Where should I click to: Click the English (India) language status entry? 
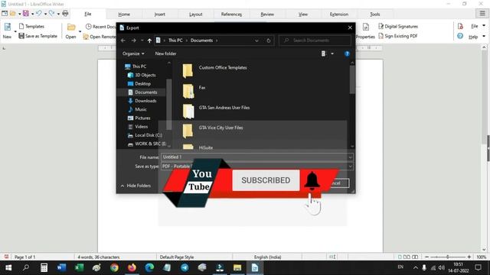267,257
